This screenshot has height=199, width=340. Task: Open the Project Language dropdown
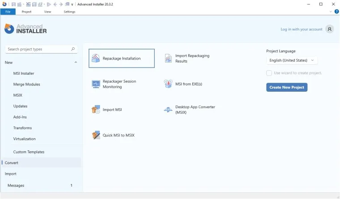(x=292, y=60)
